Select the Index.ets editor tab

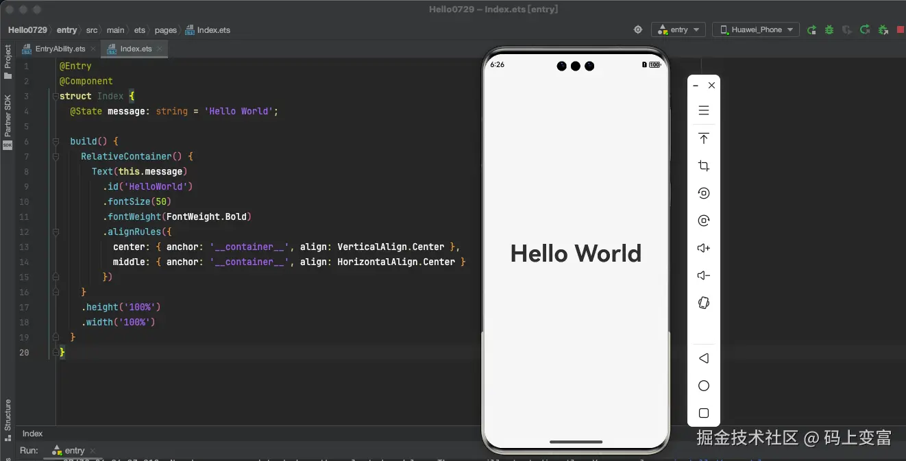134,49
